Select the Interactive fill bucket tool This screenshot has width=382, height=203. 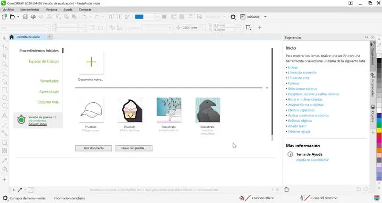(x=4, y=169)
